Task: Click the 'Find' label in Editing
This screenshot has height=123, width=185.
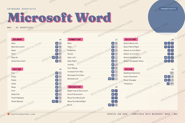Action: [x=13, y=91]
